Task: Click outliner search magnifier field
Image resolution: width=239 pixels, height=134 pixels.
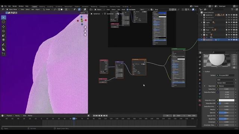Action: (x=217, y=9)
